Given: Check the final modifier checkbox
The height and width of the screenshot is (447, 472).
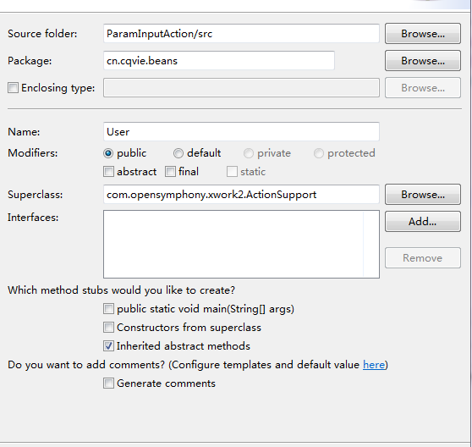Looking at the screenshot, I should click(170, 172).
